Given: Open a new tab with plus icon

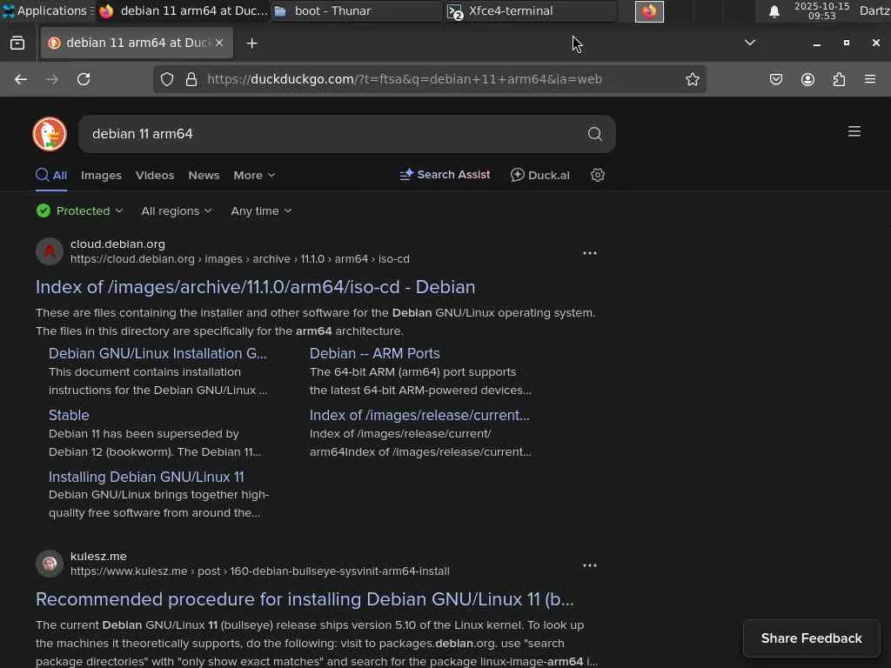Looking at the screenshot, I should [x=251, y=43].
